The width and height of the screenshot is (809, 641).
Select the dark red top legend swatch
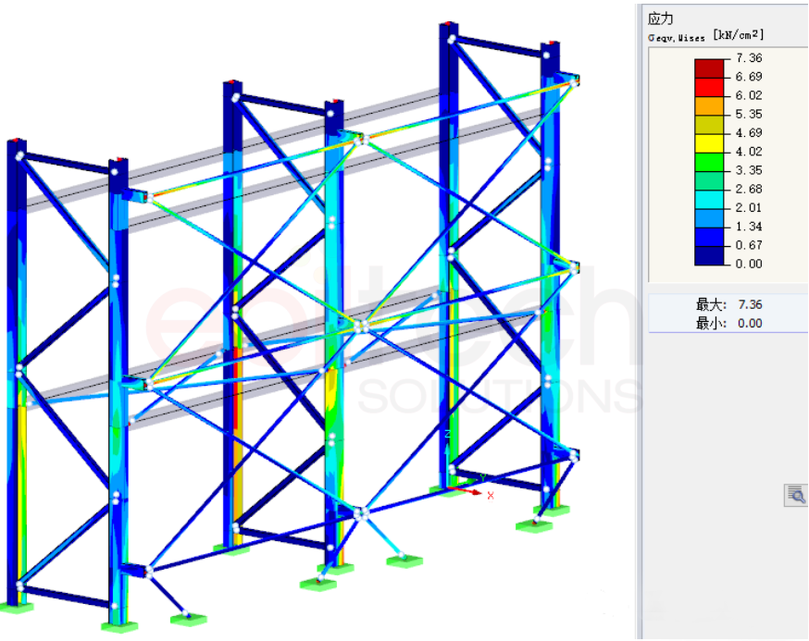[x=709, y=68]
